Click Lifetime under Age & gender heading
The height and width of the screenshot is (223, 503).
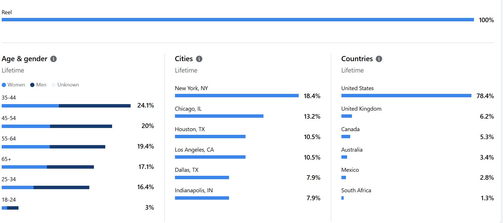pyautogui.click(x=13, y=70)
